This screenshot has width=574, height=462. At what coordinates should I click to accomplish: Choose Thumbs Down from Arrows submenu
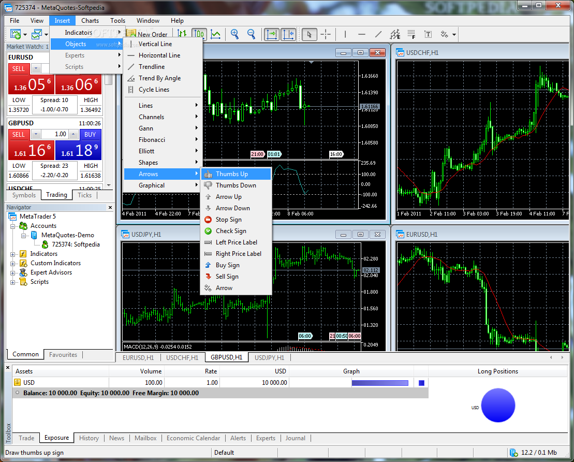236,185
